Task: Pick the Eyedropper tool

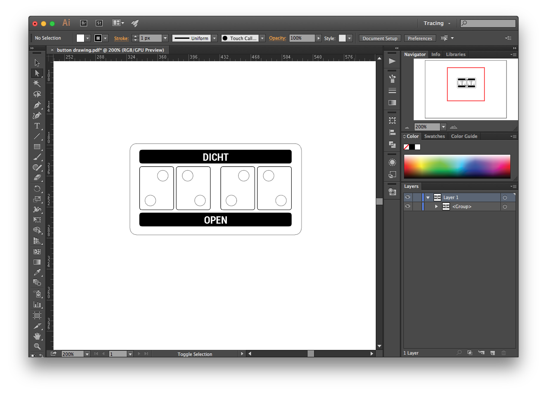Action: [x=37, y=272]
